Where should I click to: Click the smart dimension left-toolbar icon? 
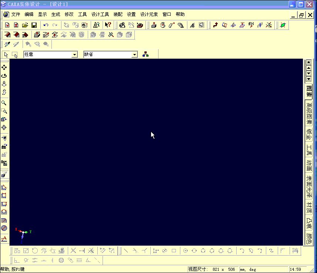pos(4,187)
